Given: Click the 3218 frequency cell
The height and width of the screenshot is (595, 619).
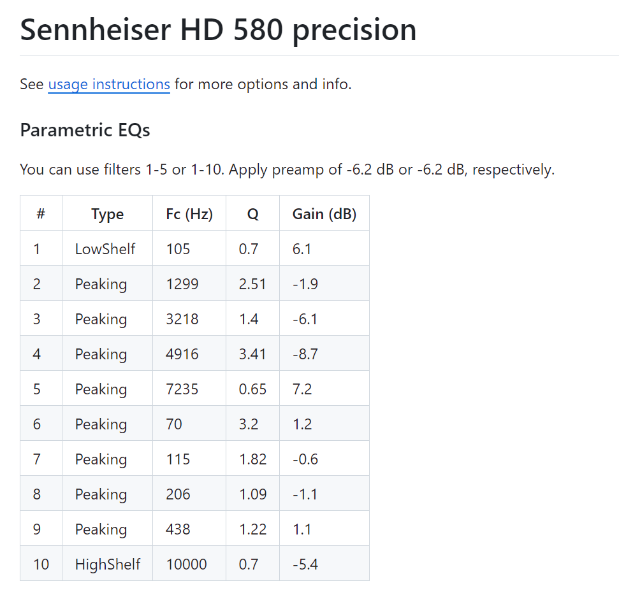Looking at the screenshot, I should click(x=182, y=319).
